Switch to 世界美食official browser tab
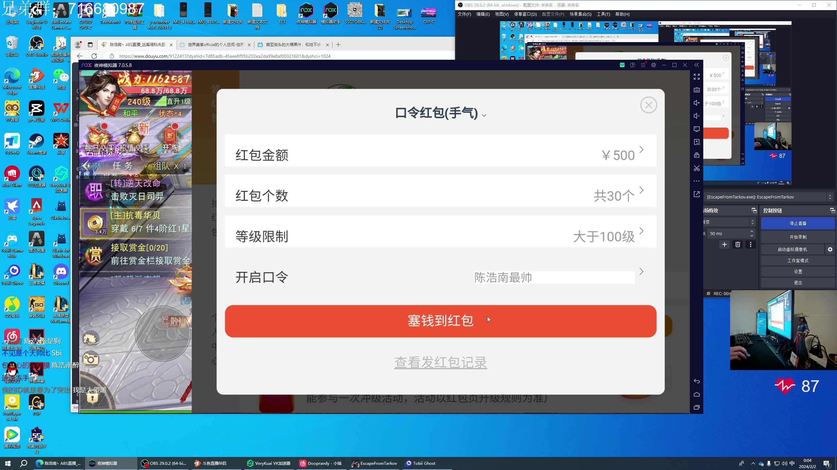The height and width of the screenshot is (470, 837). pyautogui.click(x=215, y=45)
